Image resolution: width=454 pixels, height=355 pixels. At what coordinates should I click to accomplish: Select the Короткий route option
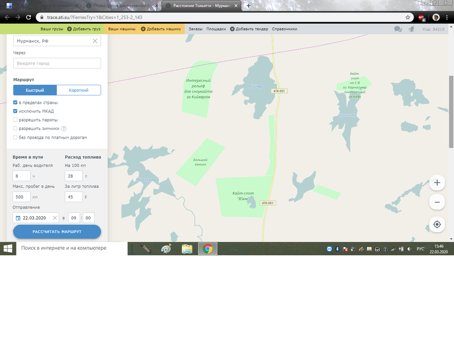pos(79,90)
